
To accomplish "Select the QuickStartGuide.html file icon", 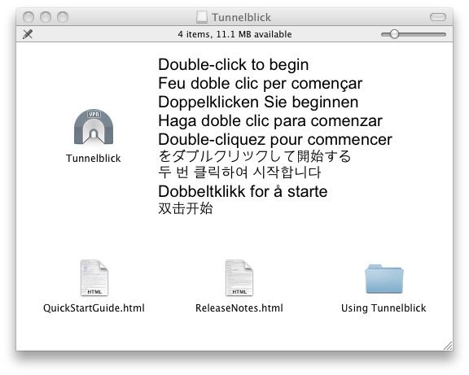I will 94,278.
